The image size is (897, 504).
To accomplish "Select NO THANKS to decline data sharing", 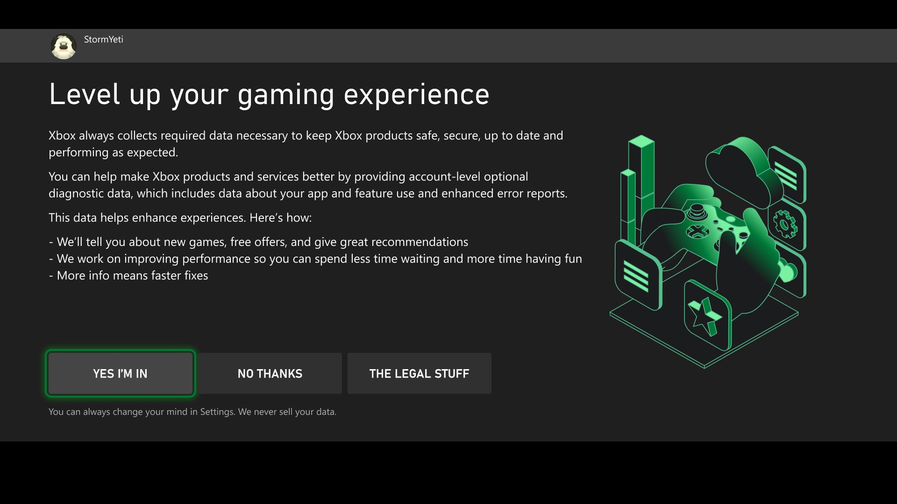I will click(270, 373).
